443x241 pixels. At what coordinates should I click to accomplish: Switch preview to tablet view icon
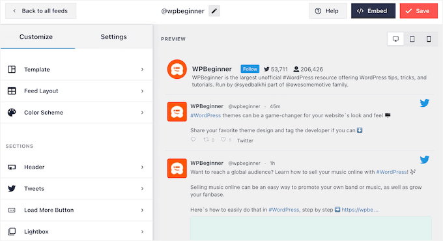pos(412,39)
